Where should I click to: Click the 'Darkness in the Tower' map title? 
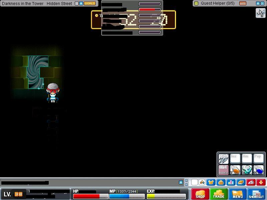[23, 3]
